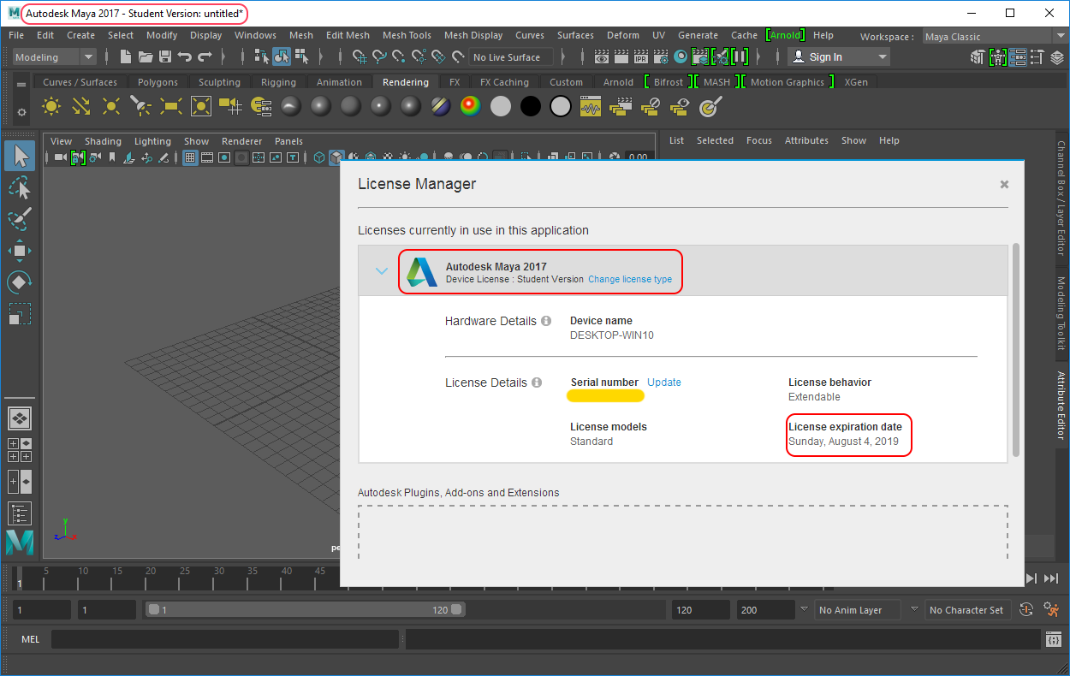Activate the Rotate tool in the toolbox

(20, 282)
